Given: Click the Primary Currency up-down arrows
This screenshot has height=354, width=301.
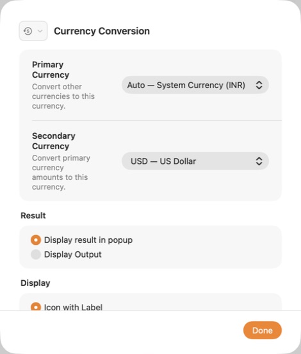Looking at the screenshot, I should pyautogui.click(x=259, y=85).
